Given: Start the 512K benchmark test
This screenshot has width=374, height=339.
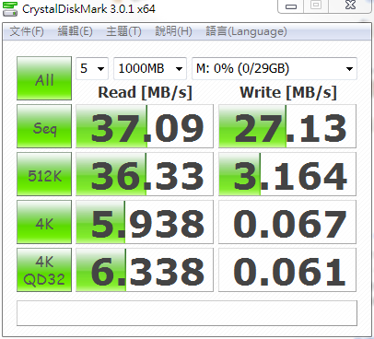Looking at the screenshot, I should coord(44,174).
